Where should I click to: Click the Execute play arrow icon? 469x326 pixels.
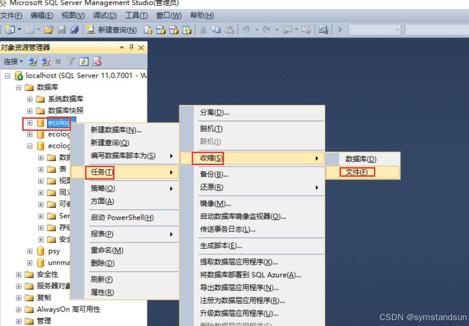click(340, 29)
